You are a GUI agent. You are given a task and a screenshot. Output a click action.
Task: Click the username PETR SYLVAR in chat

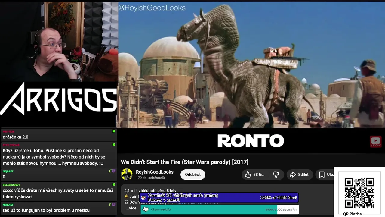[11, 145]
